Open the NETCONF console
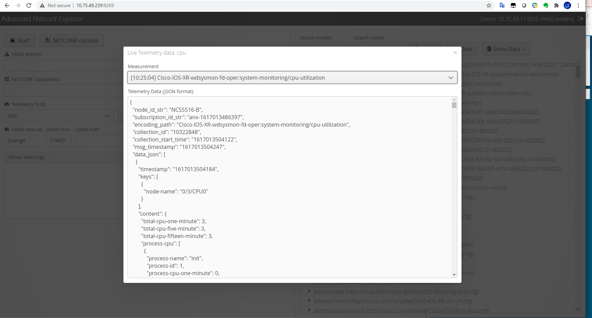592x318 pixels. 72,41
